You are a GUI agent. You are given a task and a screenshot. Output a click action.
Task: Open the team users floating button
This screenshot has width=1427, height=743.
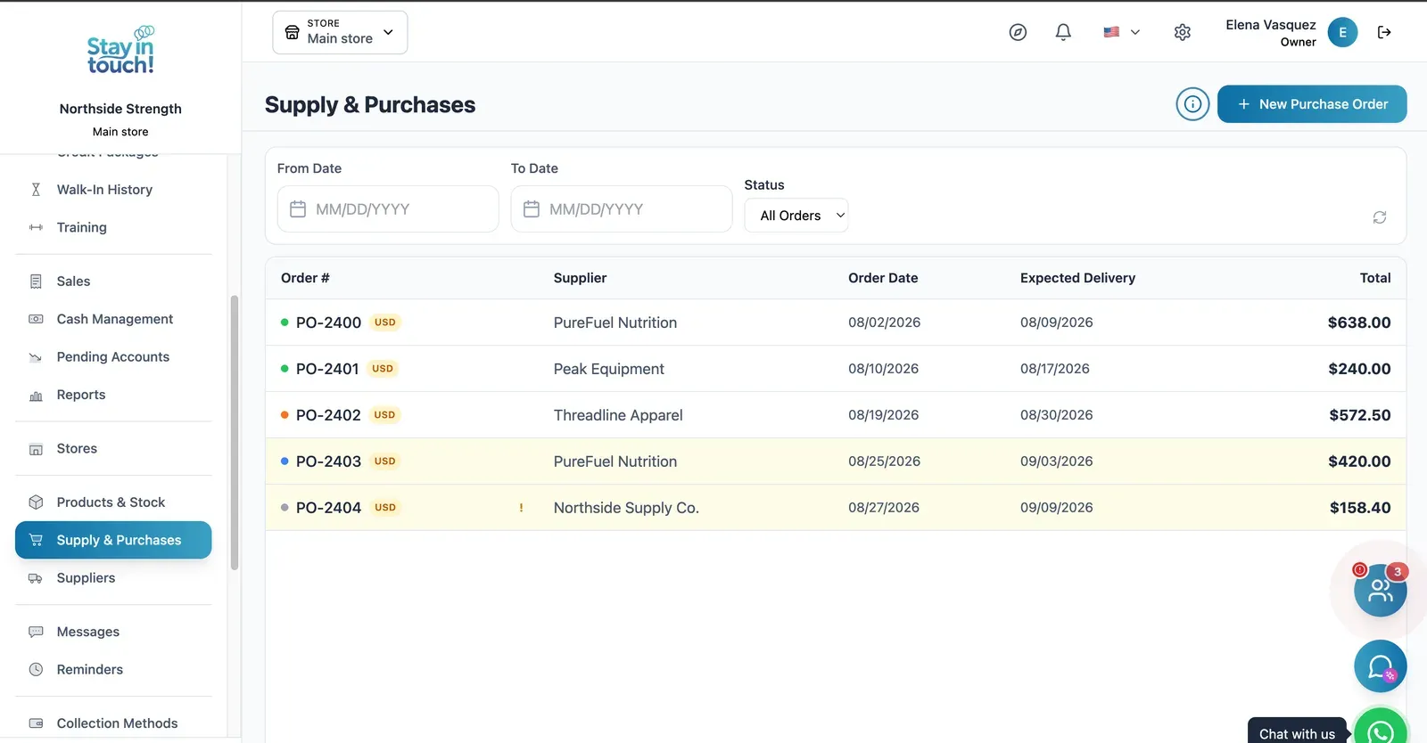coord(1380,590)
